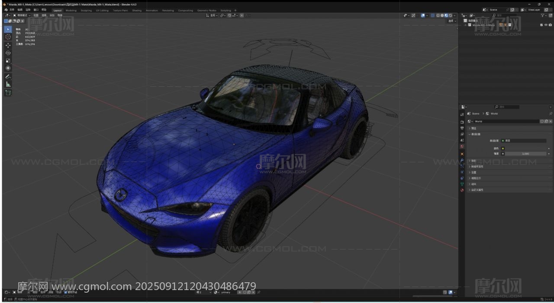Choose the Annotate tool
Image resolution: width=554 pixels, height=303 pixels.
[8, 76]
